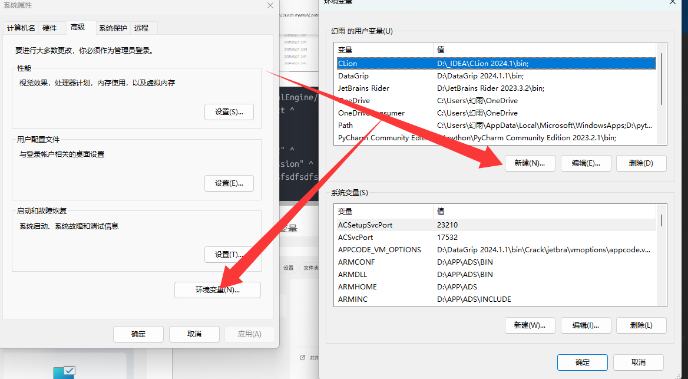Select the 系统保护 tab
688x379 pixels.
point(113,28)
